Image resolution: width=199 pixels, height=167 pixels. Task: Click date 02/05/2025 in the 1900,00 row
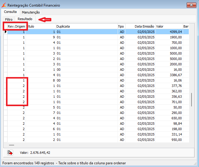pyautogui.click(x=140, y=37)
